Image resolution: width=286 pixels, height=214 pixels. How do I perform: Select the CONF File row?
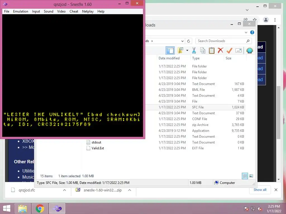pyautogui.click(x=195, y=119)
